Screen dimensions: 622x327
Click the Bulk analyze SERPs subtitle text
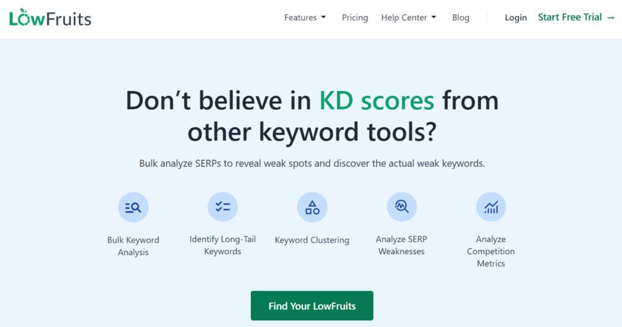pos(312,164)
